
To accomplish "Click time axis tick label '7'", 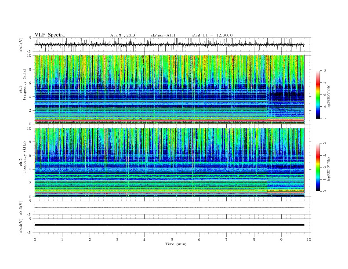I will [227, 240].
